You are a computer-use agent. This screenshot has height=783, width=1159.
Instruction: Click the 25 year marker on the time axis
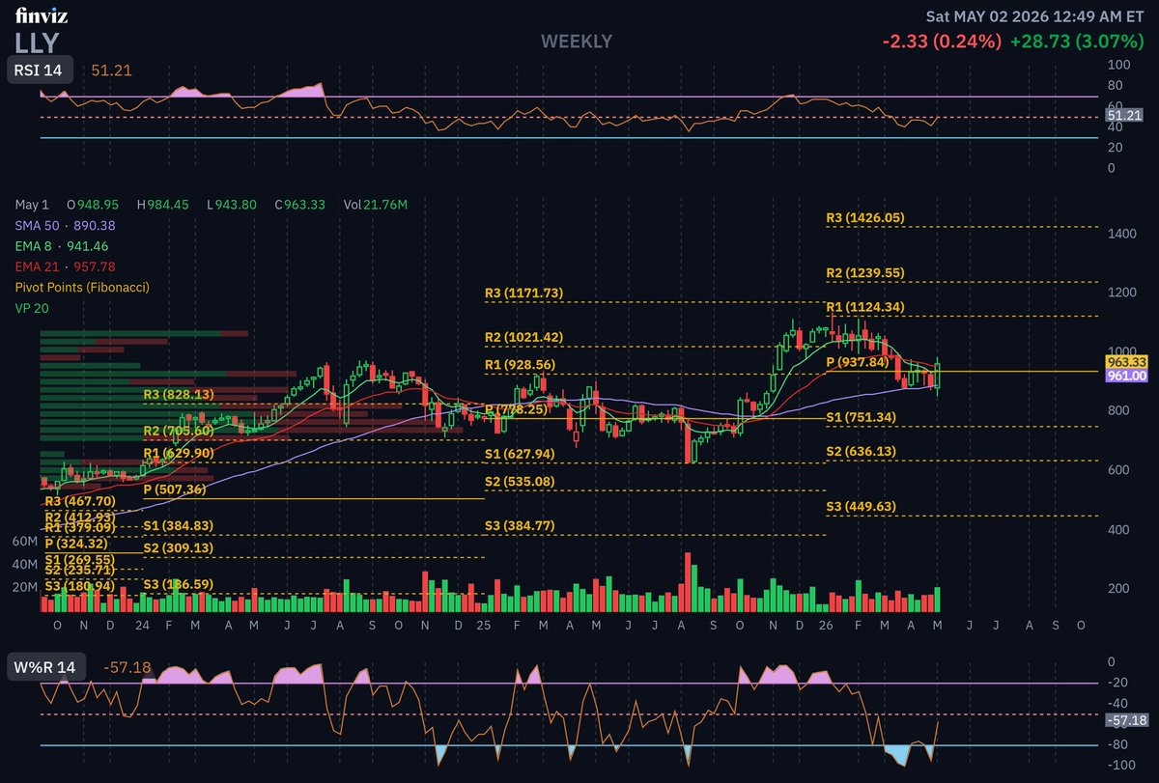[x=485, y=626]
